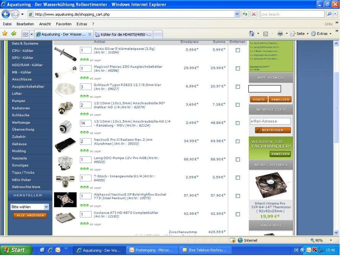
Task: Click the Print icon
Action: click(280, 34)
